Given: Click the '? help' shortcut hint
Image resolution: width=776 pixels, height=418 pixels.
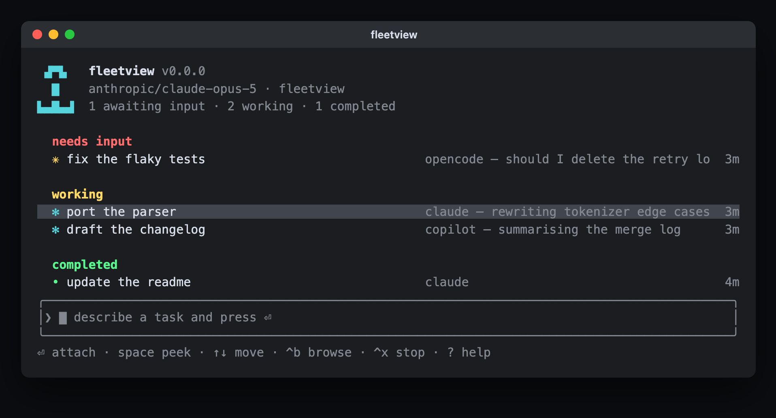Looking at the screenshot, I should click(469, 353).
